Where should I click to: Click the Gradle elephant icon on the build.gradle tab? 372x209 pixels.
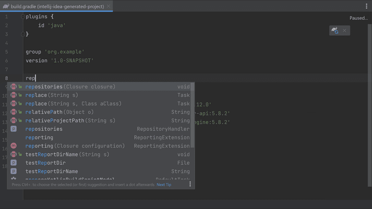coord(6,6)
